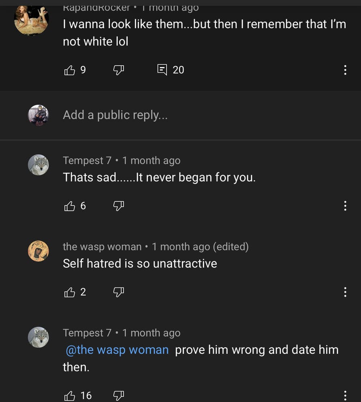Screen dimensions: 361x402
Task: Open options for the "prove him wrong" reply
Action: click(345, 395)
